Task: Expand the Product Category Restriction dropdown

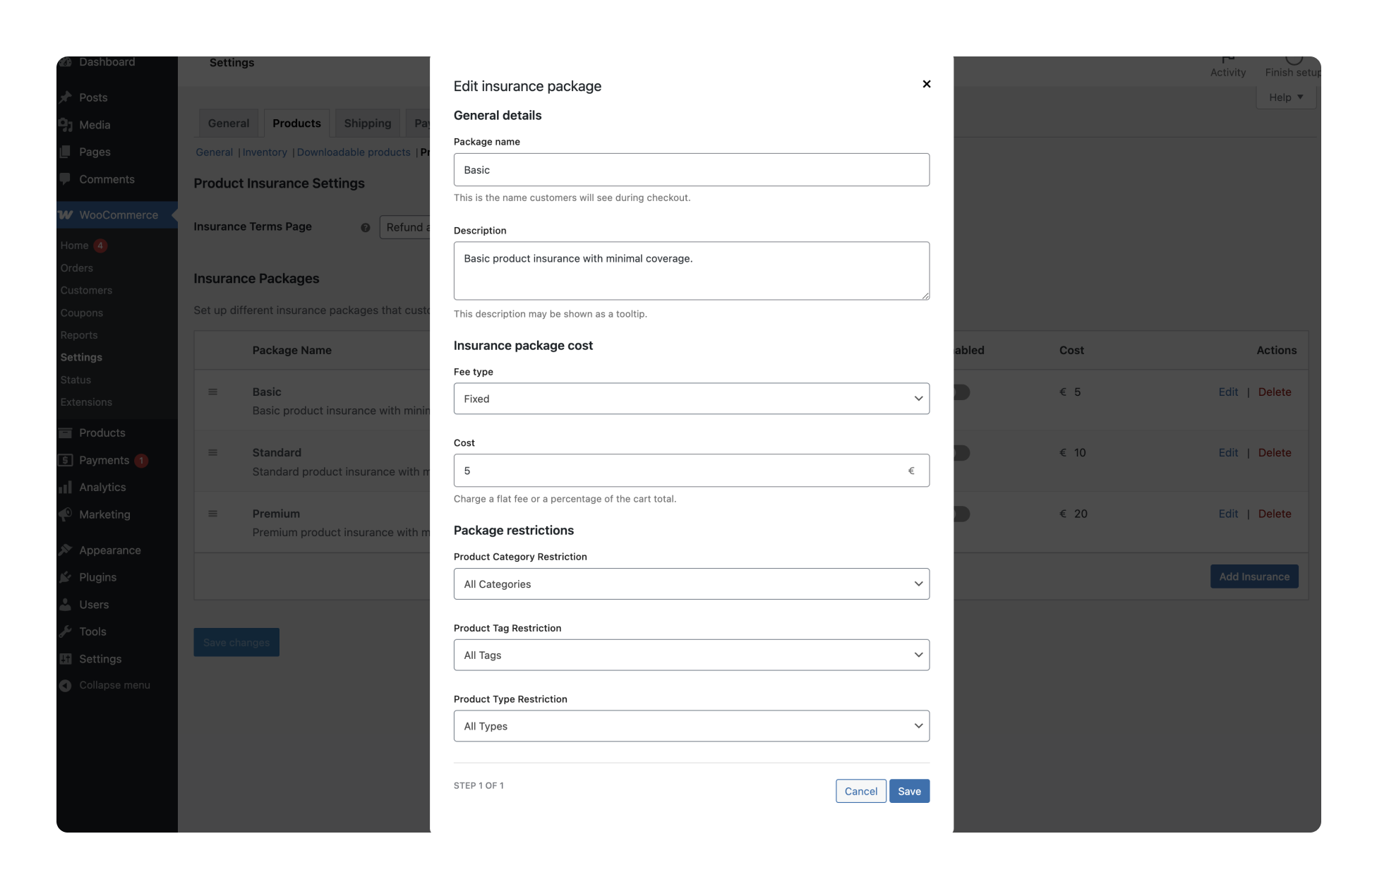Action: (x=692, y=583)
